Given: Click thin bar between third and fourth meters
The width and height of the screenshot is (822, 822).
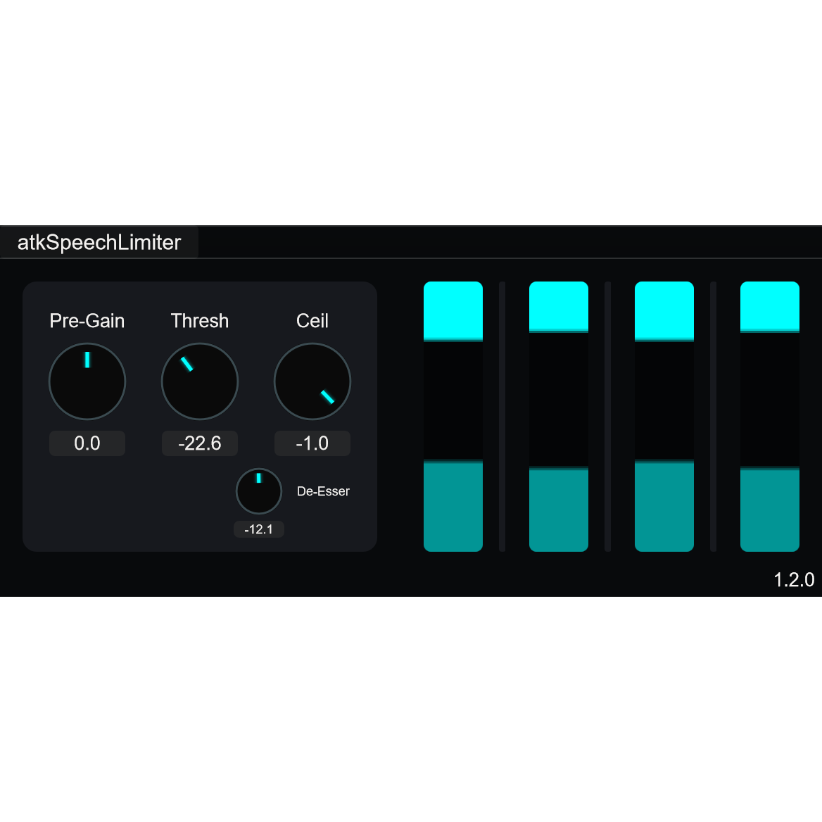Looking at the screenshot, I should [x=714, y=417].
